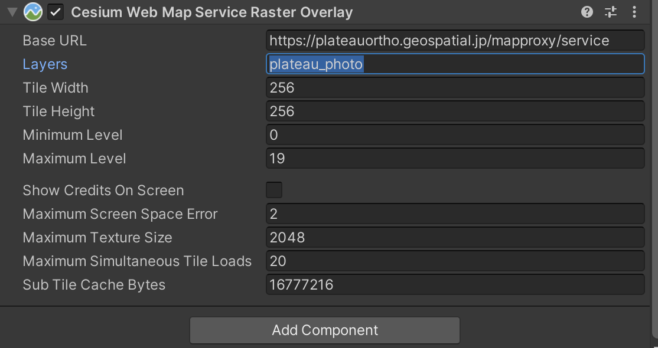This screenshot has height=348, width=658.
Task: Click the Show Credits On Screen label
Action: 103,191
